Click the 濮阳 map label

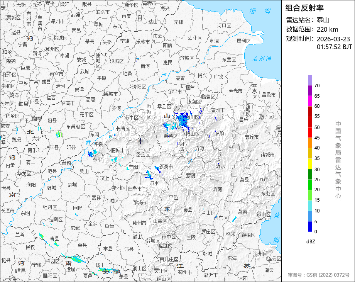click(31, 185)
